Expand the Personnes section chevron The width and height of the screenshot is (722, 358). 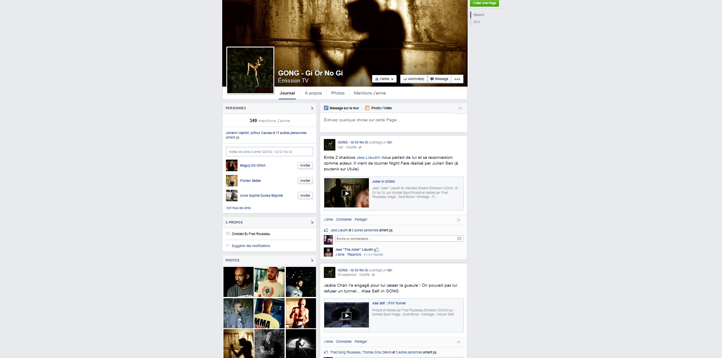click(312, 108)
